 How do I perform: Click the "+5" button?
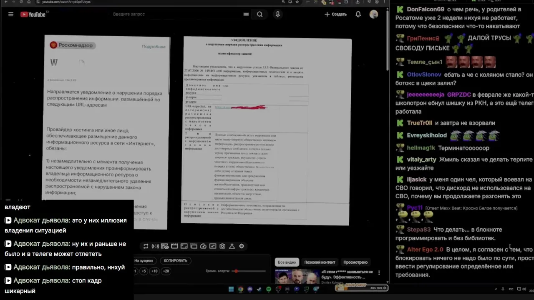coord(144,271)
